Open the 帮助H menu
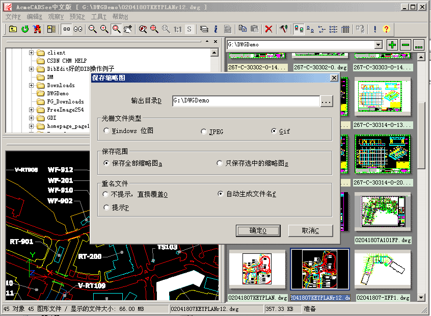 pyautogui.click(x=120, y=17)
